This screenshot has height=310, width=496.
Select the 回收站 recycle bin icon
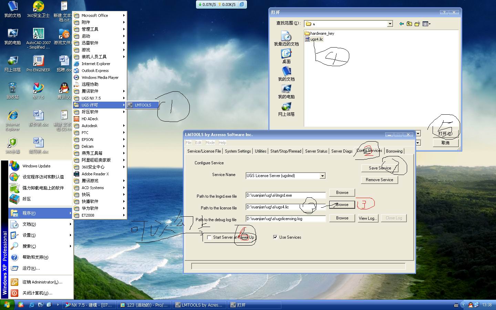click(12, 91)
